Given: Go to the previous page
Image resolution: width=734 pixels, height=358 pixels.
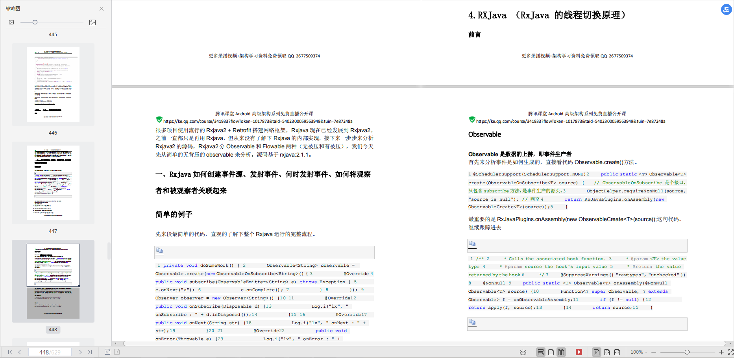Looking at the screenshot, I should pos(19,352).
